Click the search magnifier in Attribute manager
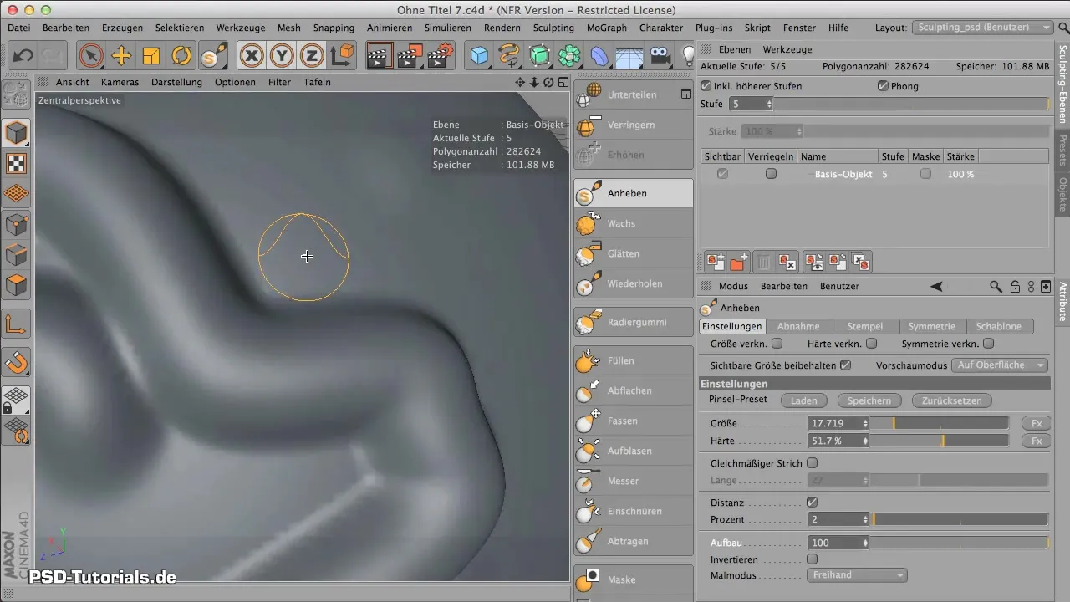Viewport: 1070px width, 602px height. (996, 286)
